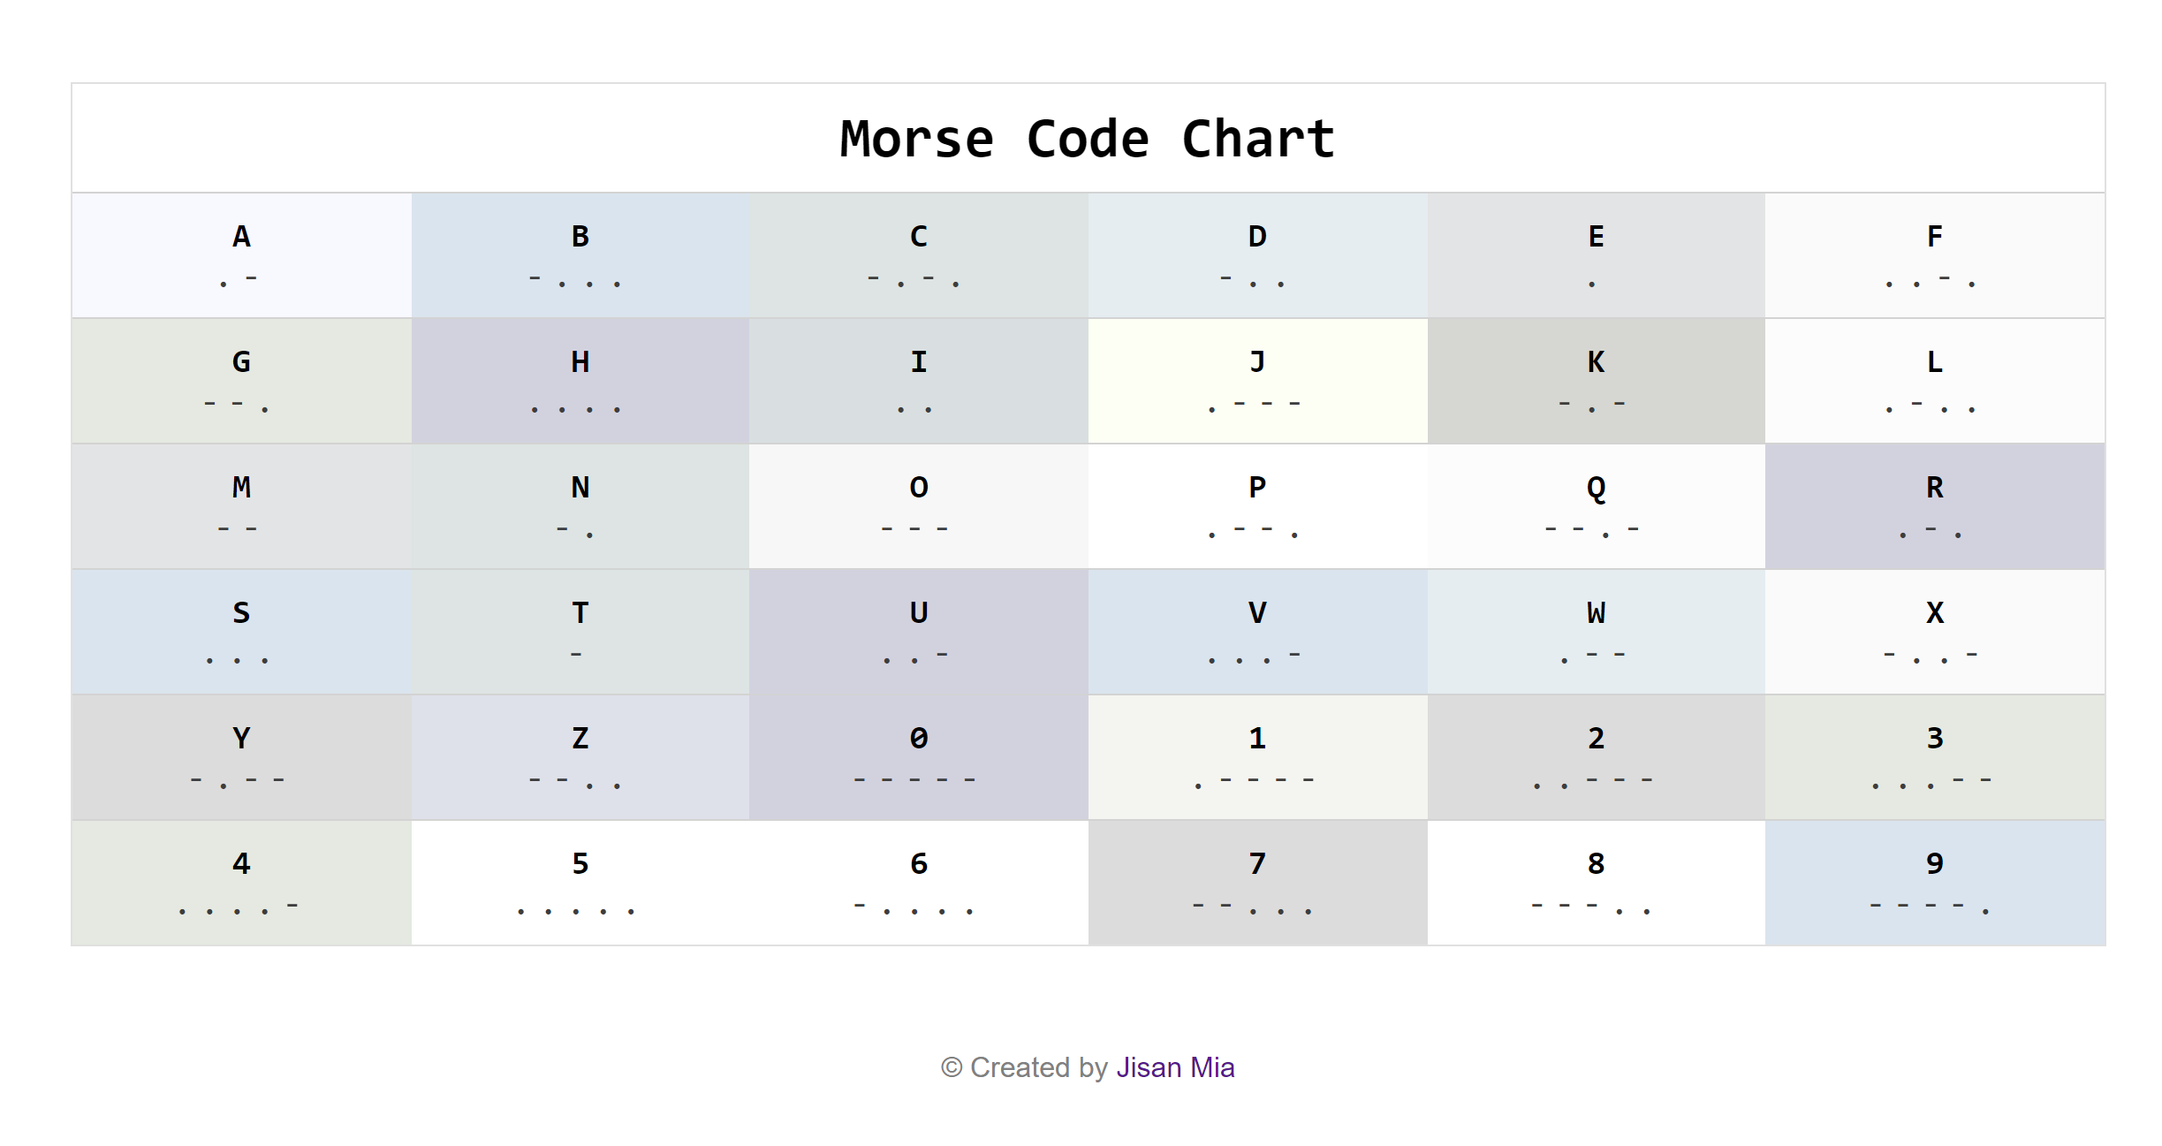The height and width of the screenshot is (1146, 2162).
Task: Click the letter J chart cell
Action: point(1257,380)
